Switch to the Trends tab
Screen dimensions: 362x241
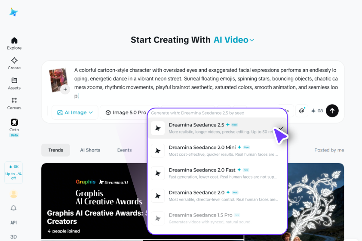pos(55,150)
